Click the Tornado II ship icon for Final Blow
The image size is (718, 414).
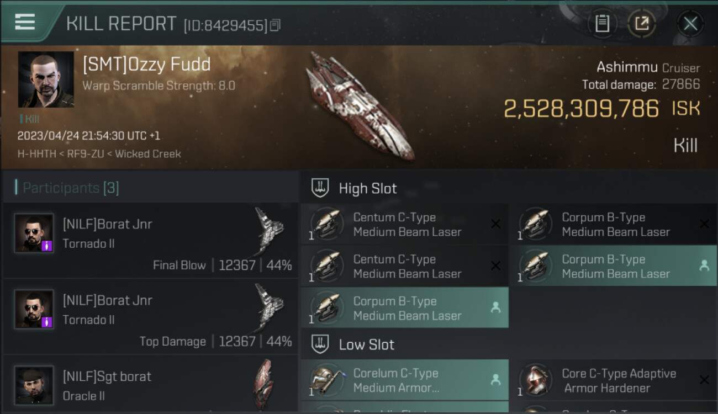[269, 231]
